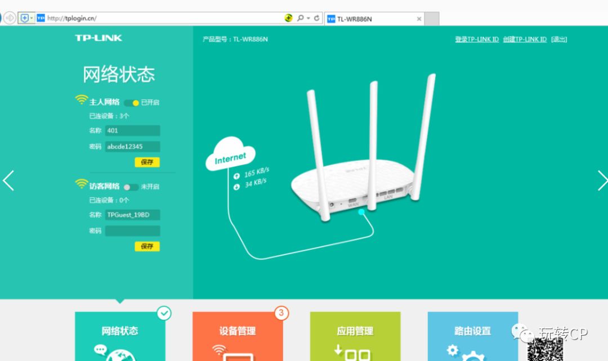Click the 退出 logout link

click(559, 39)
